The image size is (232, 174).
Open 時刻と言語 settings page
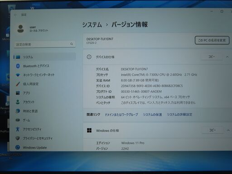[x=44, y=111]
